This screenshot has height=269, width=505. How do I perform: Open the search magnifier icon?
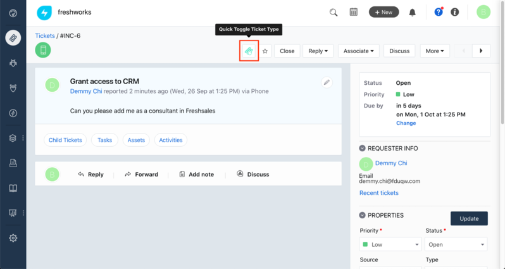pos(334,12)
